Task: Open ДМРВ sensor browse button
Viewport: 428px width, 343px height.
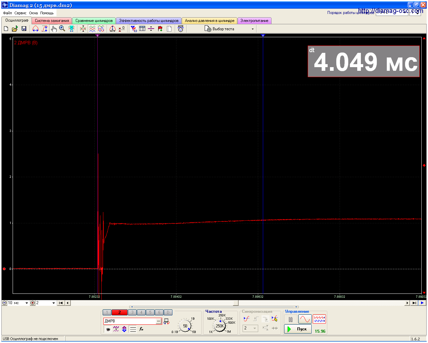Action: pos(159,321)
